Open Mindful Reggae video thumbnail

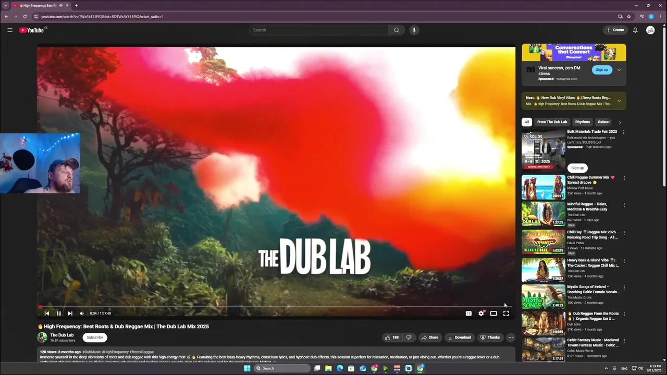(x=543, y=214)
